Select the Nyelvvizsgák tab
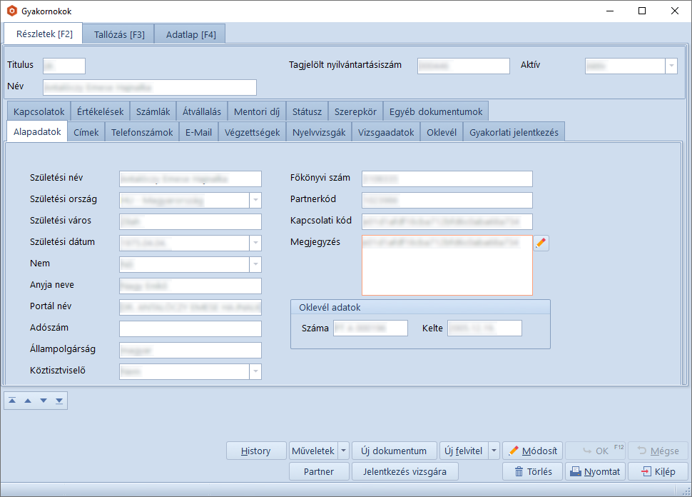This screenshot has width=692, height=497. pyautogui.click(x=319, y=132)
